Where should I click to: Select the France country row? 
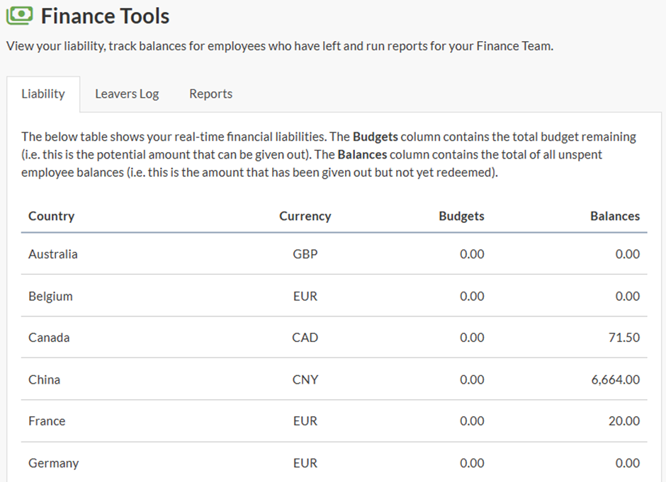pyautogui.click(x=47, y=421)
